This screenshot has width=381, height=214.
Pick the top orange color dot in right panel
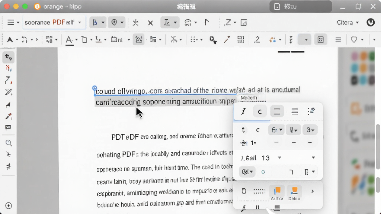363,56
